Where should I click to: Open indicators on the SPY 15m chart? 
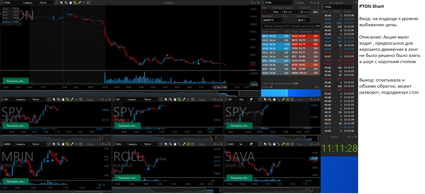260,99
